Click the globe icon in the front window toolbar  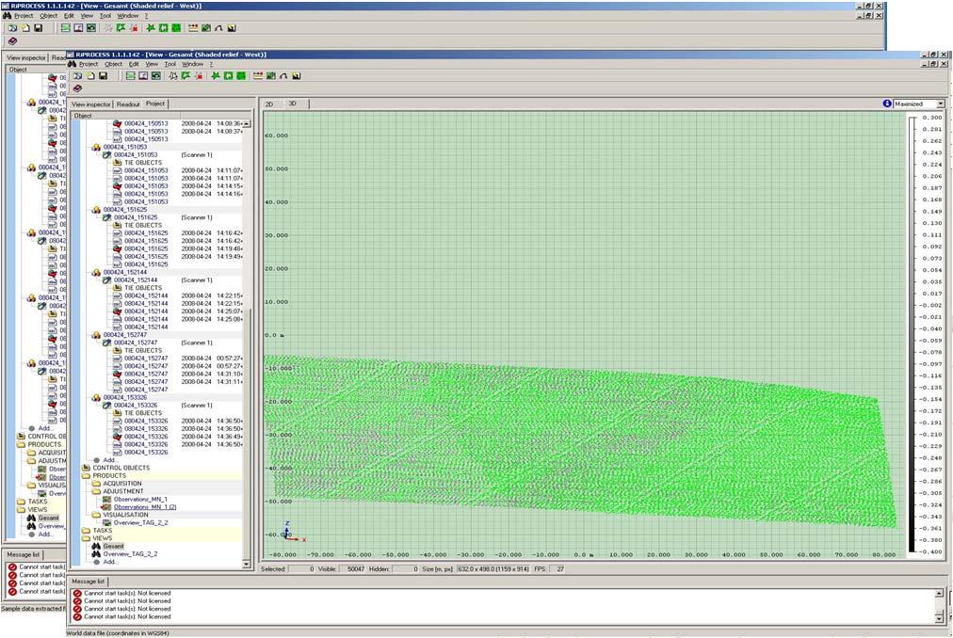[78, 76]
